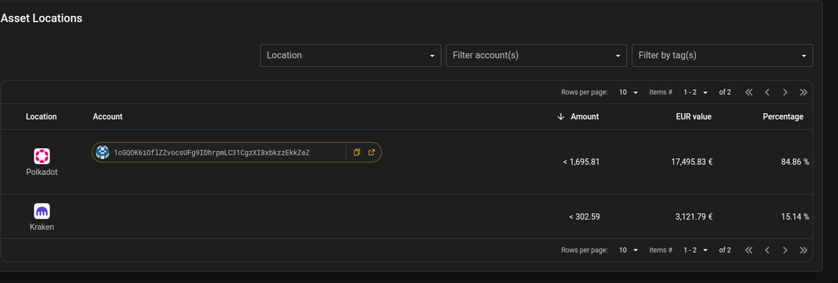838x283 pixels.
Task: Click 'of 2' in bottom pagination
Action: click(725, 250)
